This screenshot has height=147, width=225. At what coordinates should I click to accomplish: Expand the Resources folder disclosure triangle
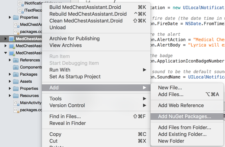click(10, 96)
